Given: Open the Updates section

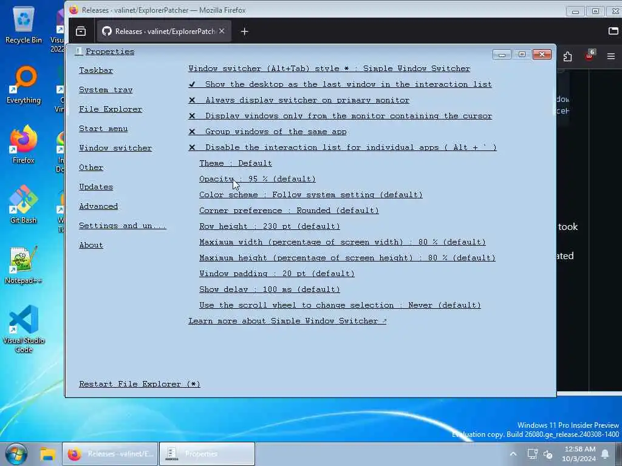Looking at the screenshot, I should coord(96,187).
